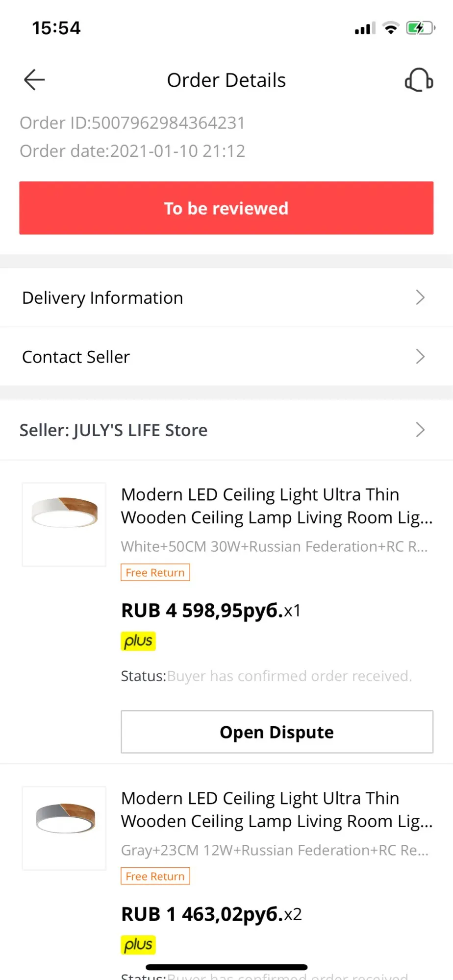This screenshot has width=453, height=980.
Task: Open the gray ceiling lamp thumbnail
Action: coord(64,829)
